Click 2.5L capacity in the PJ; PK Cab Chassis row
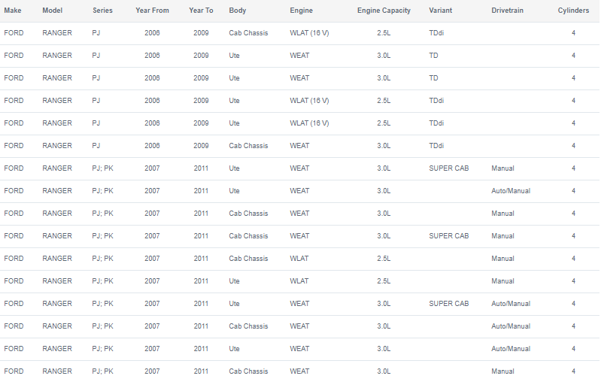Viewport: 601px width, 391px height. coord(384,259)
